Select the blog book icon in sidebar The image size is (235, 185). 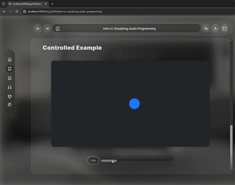coord(9,69)
